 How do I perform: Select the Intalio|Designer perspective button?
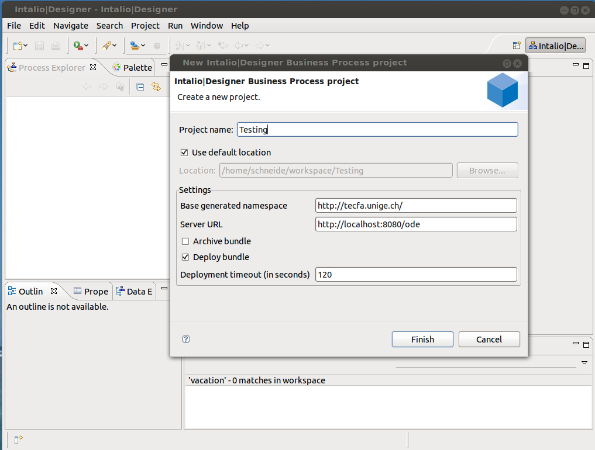coord(555,46)
